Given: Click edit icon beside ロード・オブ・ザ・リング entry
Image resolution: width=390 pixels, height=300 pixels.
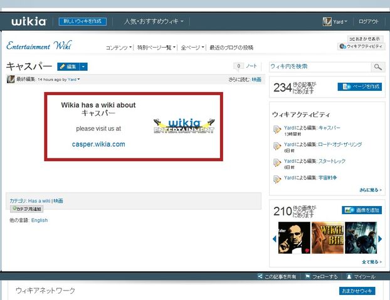Looking at the screenshot, I should pyautogui.click(x=277, y=146).
